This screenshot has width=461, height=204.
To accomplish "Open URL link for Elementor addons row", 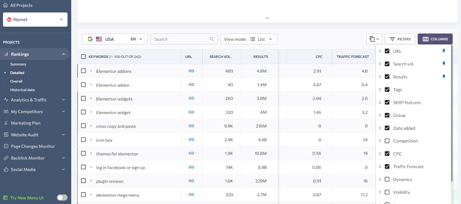I will click(191, 71).
